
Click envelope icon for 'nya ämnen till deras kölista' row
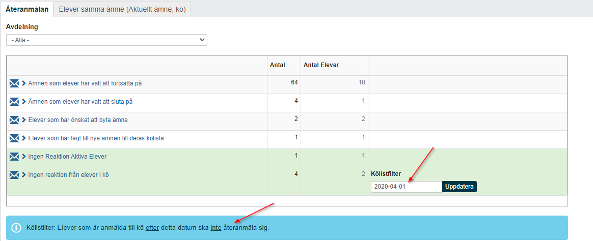pos(14,138)
